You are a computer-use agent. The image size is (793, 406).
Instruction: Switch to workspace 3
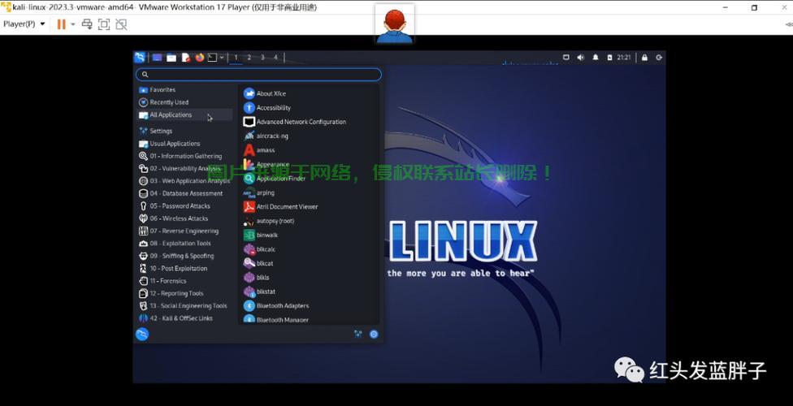[262, 58]
